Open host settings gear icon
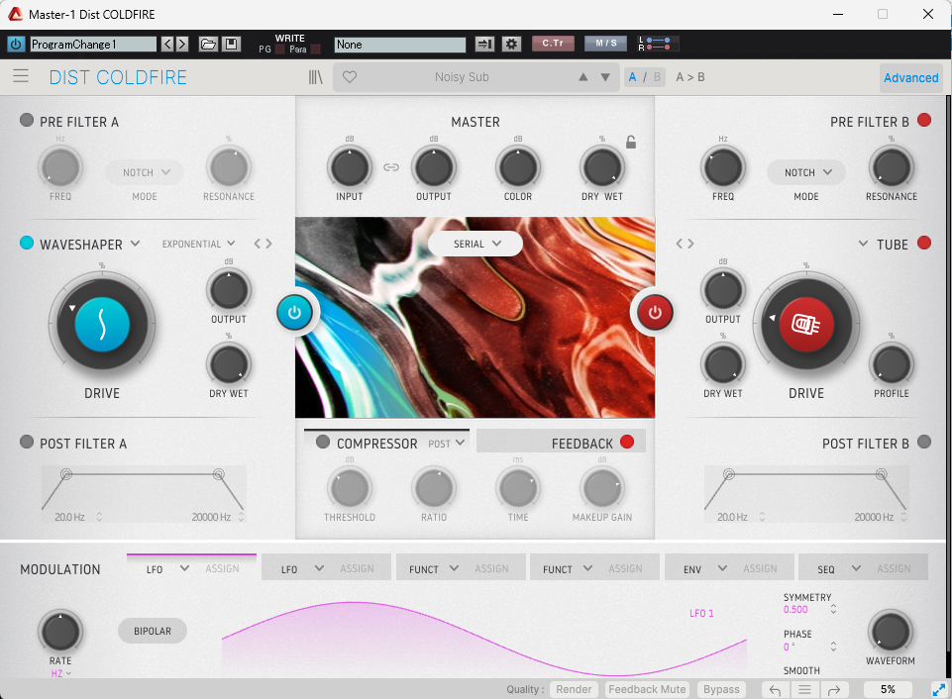This screenshot has height=699, width=952. click(511, 44)
